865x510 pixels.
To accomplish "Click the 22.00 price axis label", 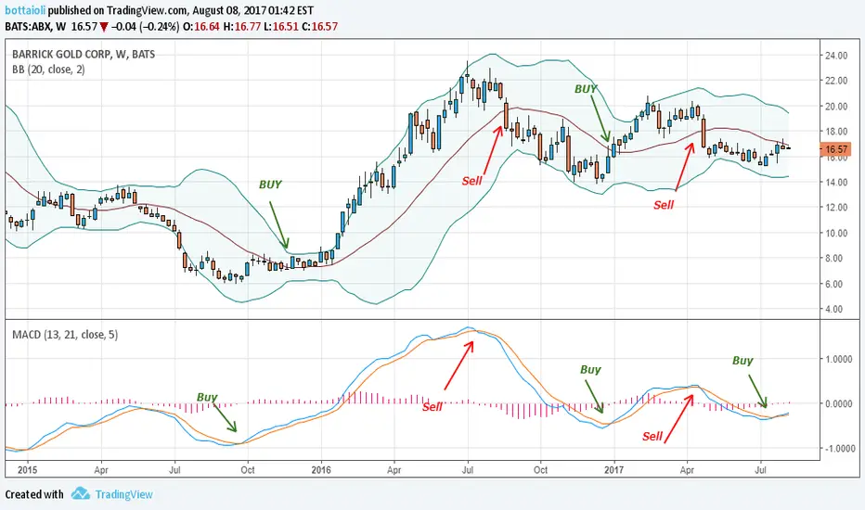I will coord(836,81).
